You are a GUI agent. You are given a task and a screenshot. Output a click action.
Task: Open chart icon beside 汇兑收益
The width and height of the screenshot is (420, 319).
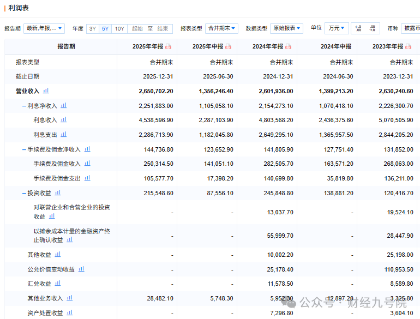click(x=58, y=284)
